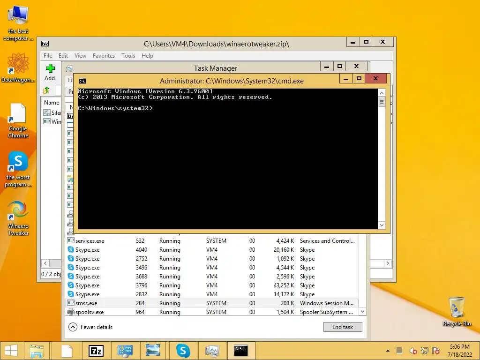Collapse Task Manager with Fewer details
Image resolution: width=480 pixels, height=360 pixels.
[x=90, y=327]
